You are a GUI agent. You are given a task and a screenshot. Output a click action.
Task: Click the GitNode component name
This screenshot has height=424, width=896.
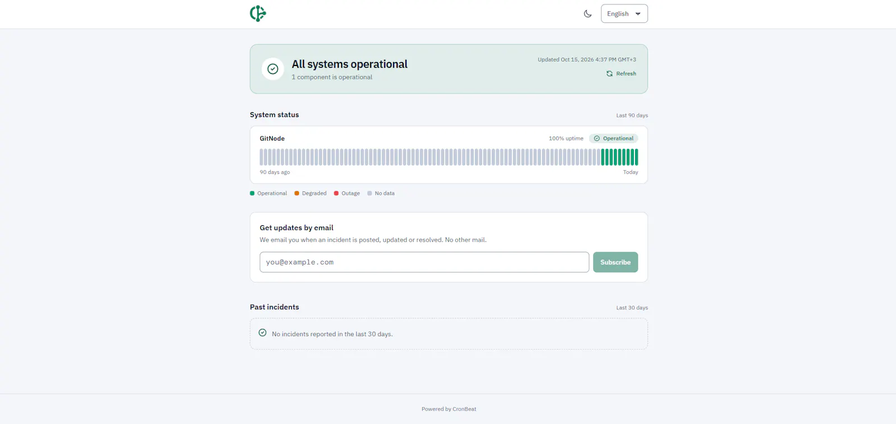point(272,139)
